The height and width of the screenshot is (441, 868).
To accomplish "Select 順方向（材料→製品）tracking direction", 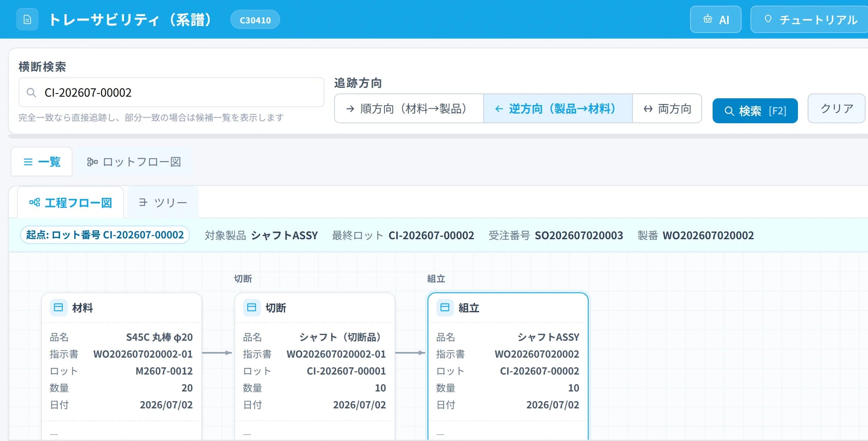I will 409,109.
